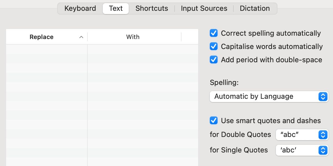Image resolution: width=333 pixels, height=166 pixels.
Task: Uncheck Capitalise words automatically
Action: tap(214, 46)
